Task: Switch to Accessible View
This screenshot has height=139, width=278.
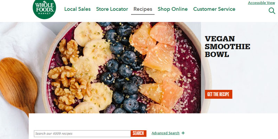Action: click(262, 3)
